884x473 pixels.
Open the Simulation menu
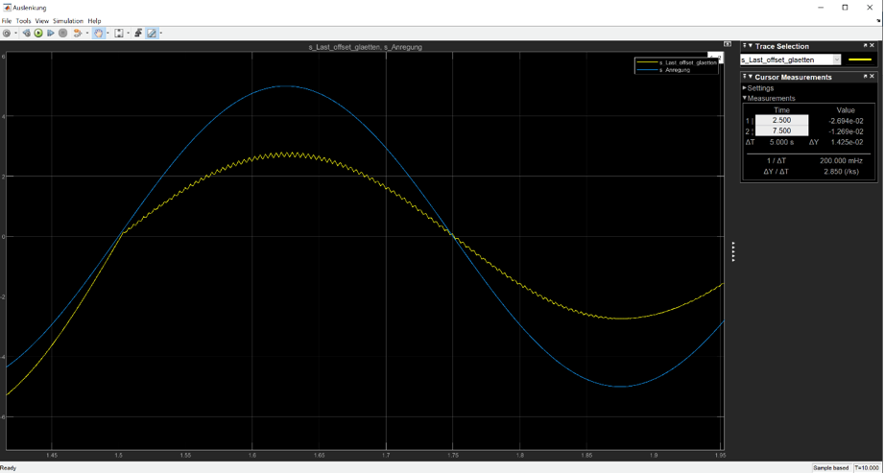click(67, 20)
